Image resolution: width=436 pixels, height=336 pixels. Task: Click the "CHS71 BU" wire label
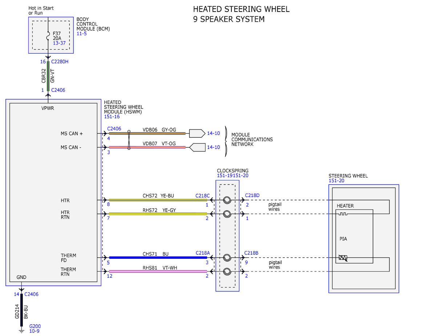156,254
